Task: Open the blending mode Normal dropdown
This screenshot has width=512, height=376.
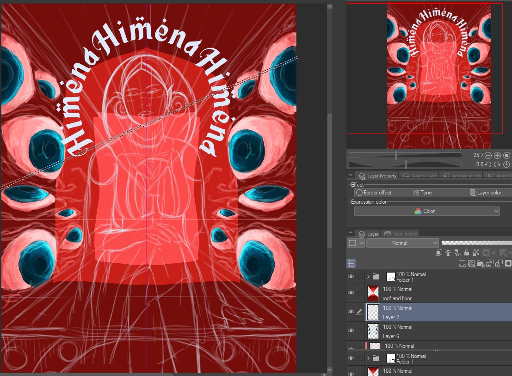Action: pos(402,243)
